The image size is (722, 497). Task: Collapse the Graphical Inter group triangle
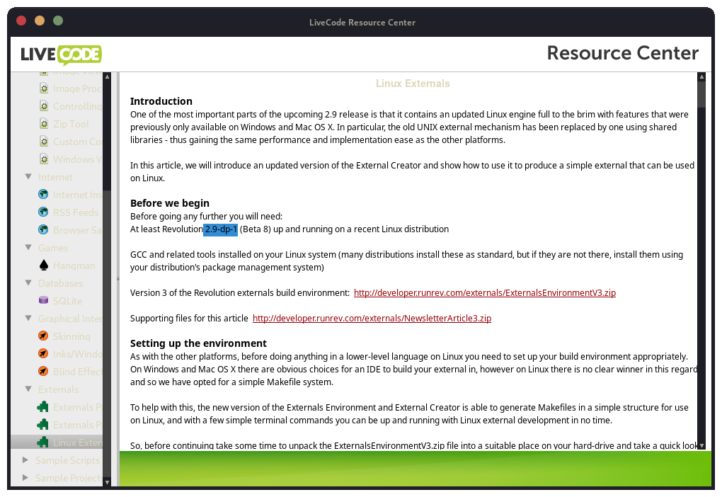28,319
